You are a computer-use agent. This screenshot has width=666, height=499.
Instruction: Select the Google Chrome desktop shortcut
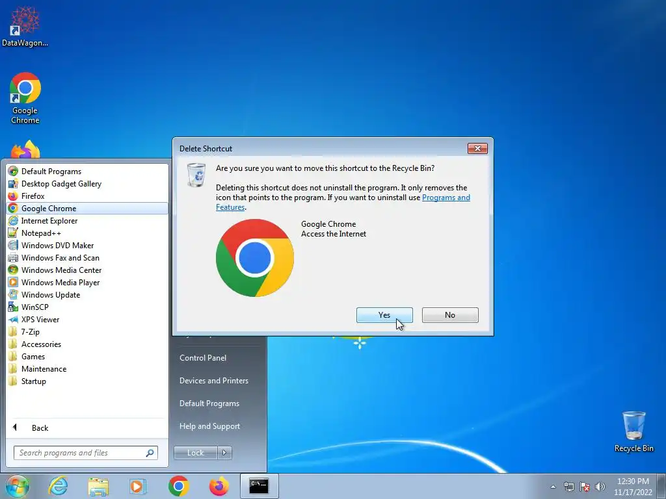[x=25, y=98]
